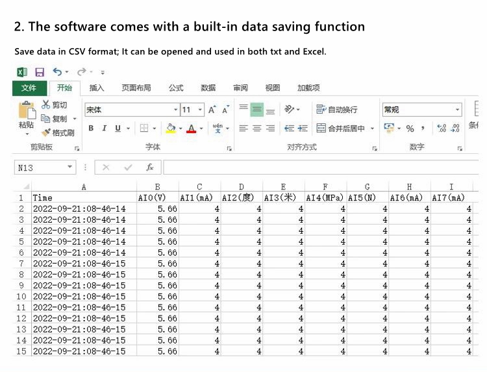487x372 pixels.
Task: Click the yellow fill color swatch
Action: point(171,129)
